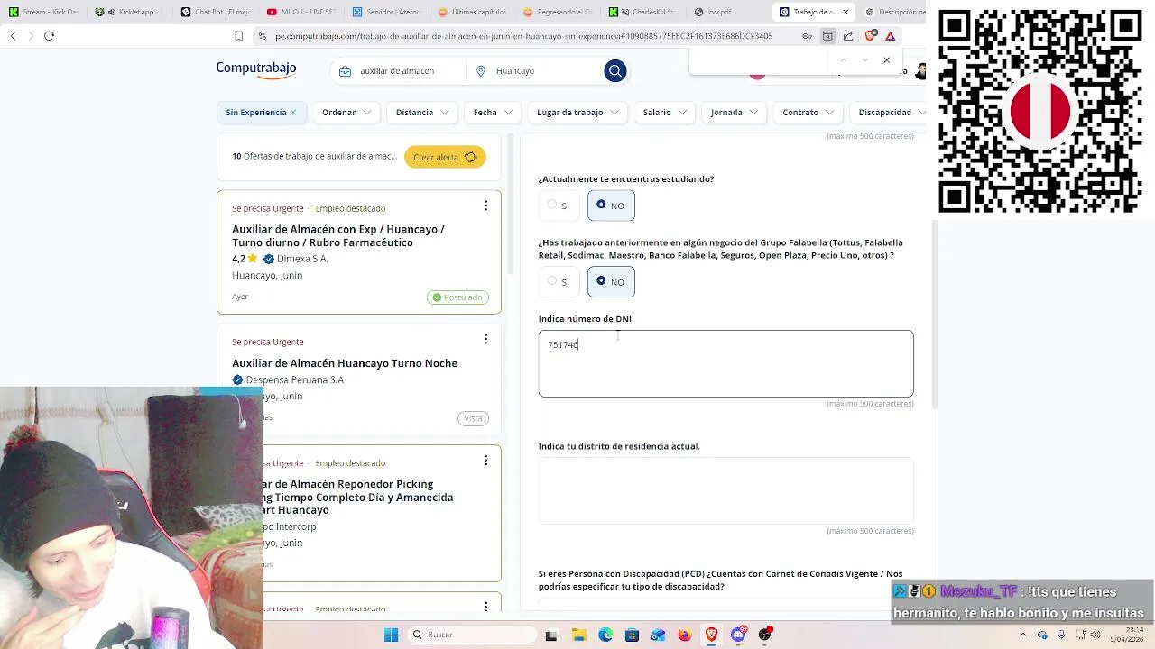Screen dimensions: 1155x649
Task: Open Task View on the taskbar
Action: pos(551,635)
